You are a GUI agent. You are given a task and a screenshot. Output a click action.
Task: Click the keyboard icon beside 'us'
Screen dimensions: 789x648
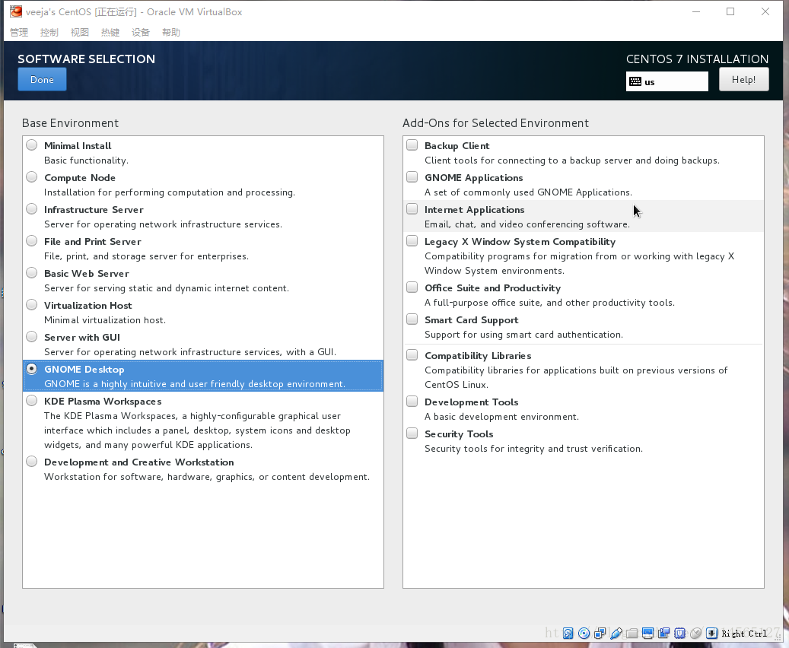[x=635, y=81]
